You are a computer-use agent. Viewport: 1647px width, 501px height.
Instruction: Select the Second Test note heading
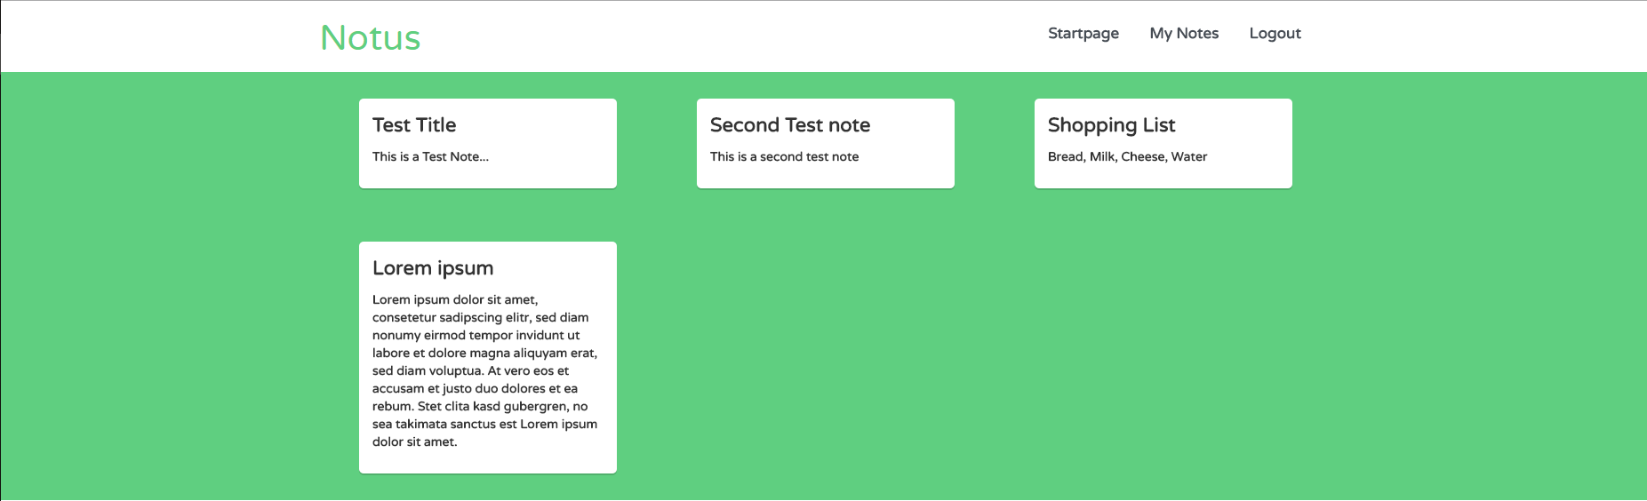(790, 125)
